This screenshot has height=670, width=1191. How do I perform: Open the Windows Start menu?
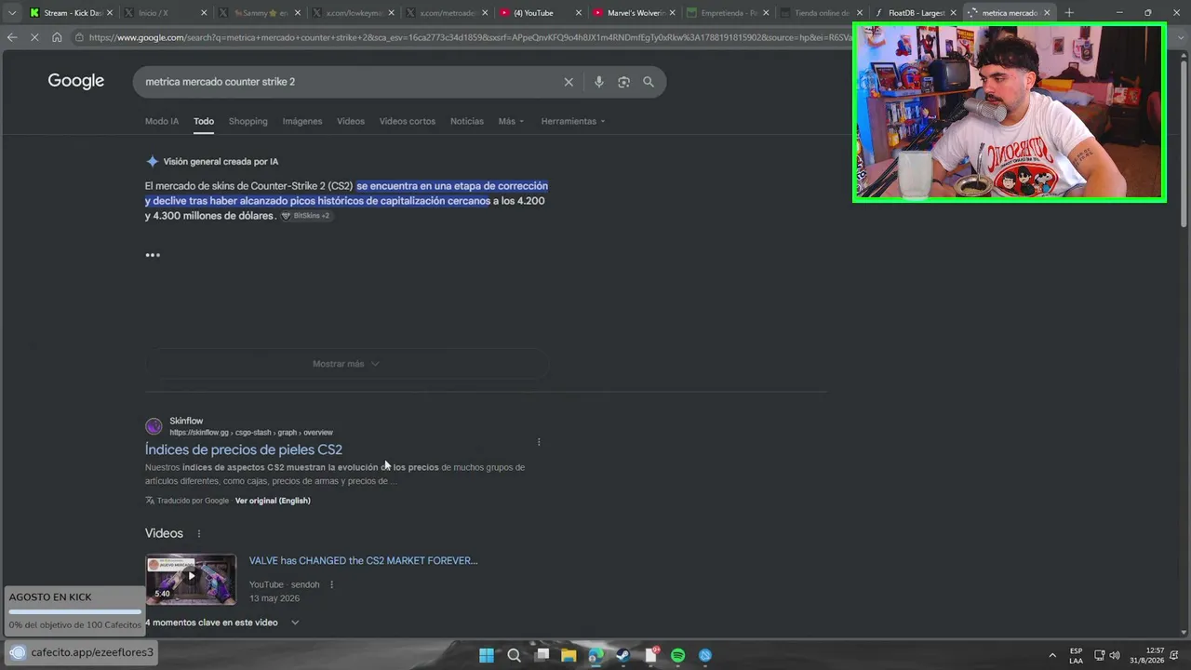click(487, 655)
